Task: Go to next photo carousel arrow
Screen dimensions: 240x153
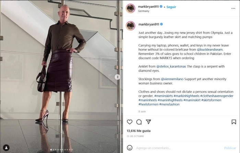Action: click(117, 77)
